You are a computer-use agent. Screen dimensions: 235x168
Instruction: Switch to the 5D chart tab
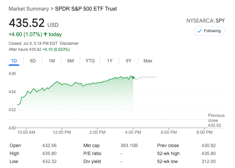click(33, 61)
